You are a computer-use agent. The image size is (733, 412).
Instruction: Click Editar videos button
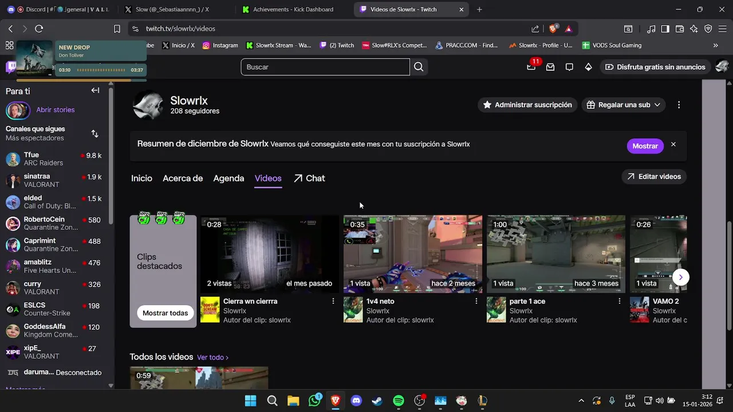(654, 176)
